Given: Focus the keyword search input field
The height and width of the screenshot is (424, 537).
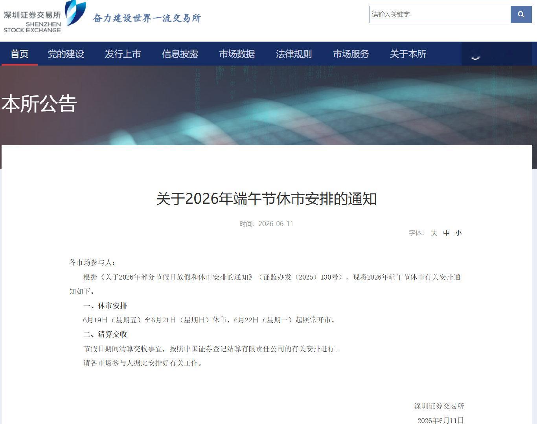Looking at the screenshot, I should pos(440,15).
